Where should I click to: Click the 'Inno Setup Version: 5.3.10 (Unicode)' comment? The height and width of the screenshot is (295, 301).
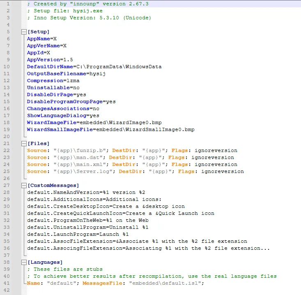89,18
